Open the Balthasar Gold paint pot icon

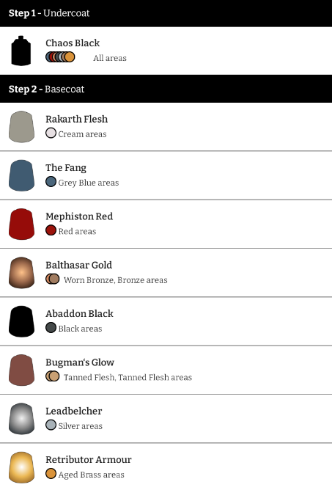click(x=21, y=273)
